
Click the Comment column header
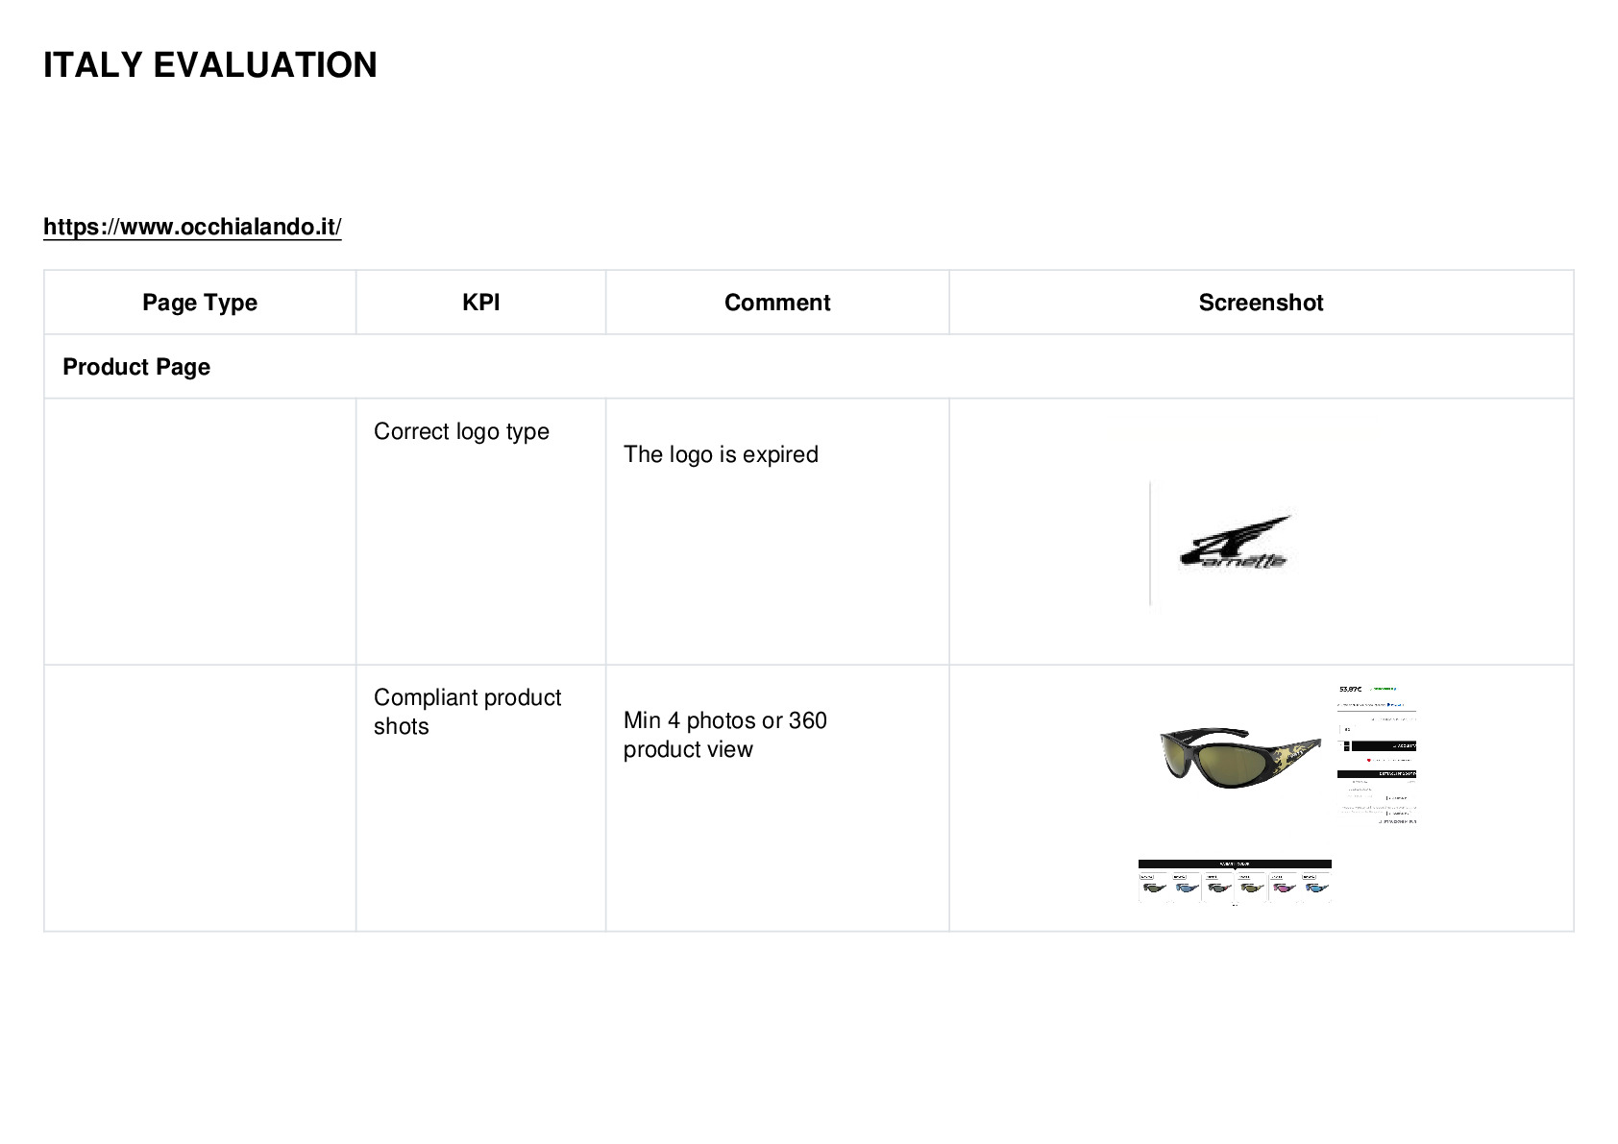[777, 303]
